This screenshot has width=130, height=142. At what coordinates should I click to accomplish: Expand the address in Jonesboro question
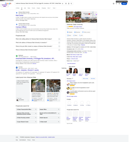click(x=38, y=43)
